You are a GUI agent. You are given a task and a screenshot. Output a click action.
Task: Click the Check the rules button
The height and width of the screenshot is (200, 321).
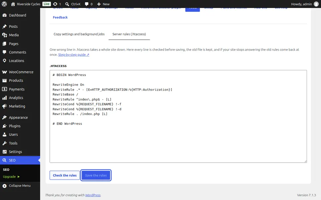65,175
